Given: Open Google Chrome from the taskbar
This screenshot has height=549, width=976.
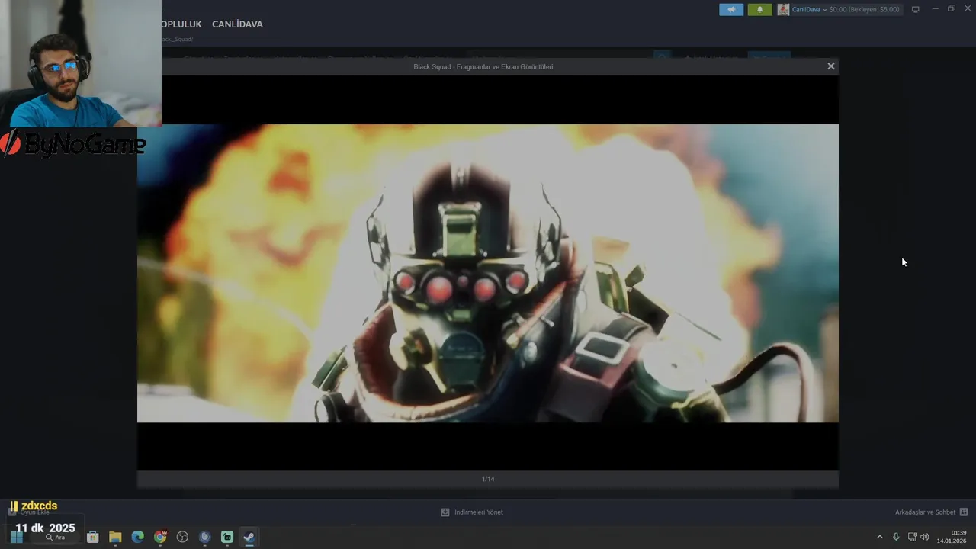Looking at the screenshot, I should coord(160,537).
